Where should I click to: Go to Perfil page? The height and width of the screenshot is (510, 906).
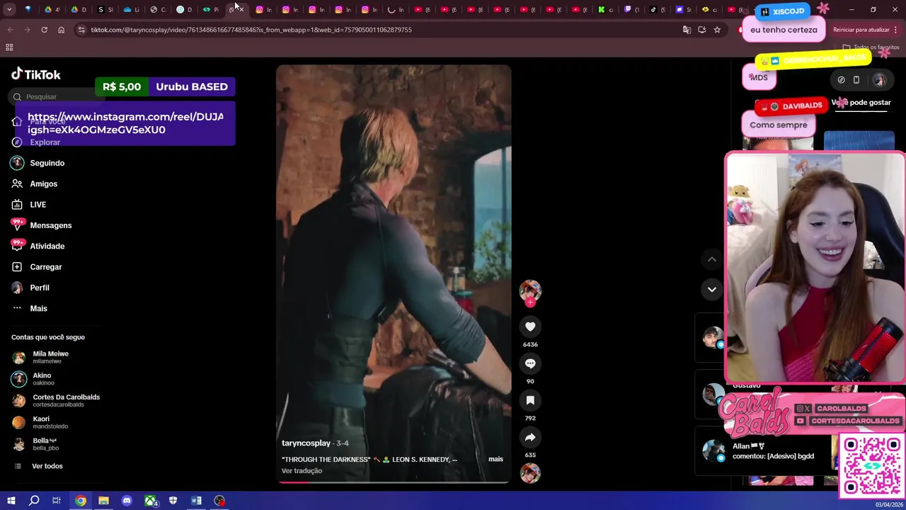tap(39, 288)
